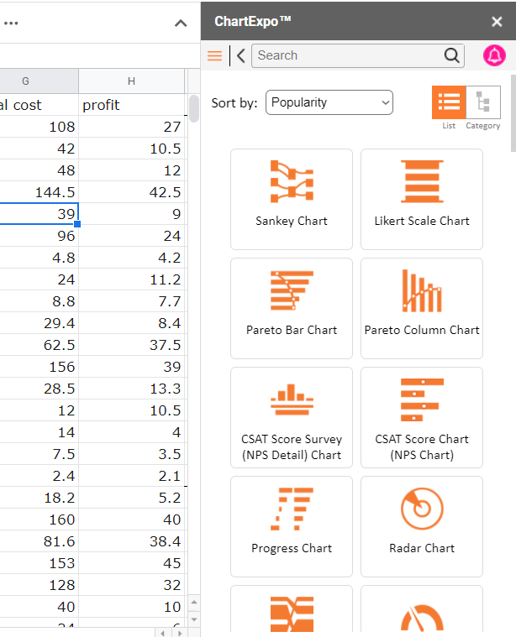Open the Pareto Bar Chart
Image resolution: width=516 pixels, height=637 pixels.
coord(291,291)
